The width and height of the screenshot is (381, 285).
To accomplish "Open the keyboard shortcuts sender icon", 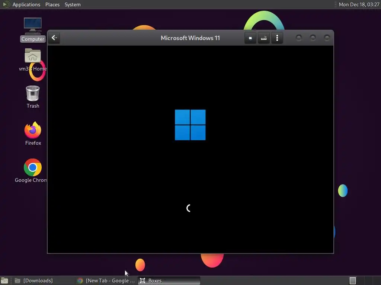I will coord(264,38).
